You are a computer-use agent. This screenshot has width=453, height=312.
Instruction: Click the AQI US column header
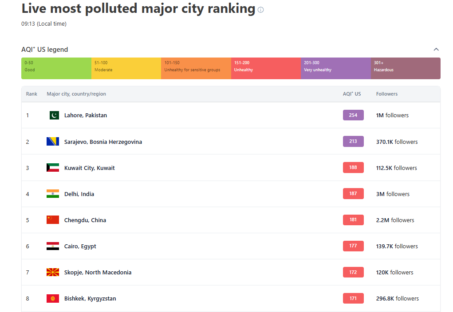coord(352,94)
